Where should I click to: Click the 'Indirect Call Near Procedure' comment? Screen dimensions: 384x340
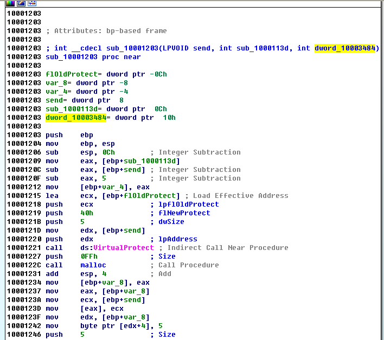coord(227,248)
